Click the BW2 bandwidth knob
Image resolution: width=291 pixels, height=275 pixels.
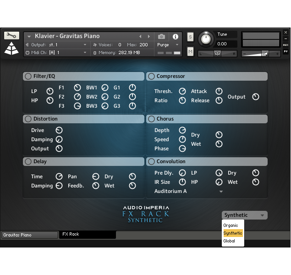point(105,97)
